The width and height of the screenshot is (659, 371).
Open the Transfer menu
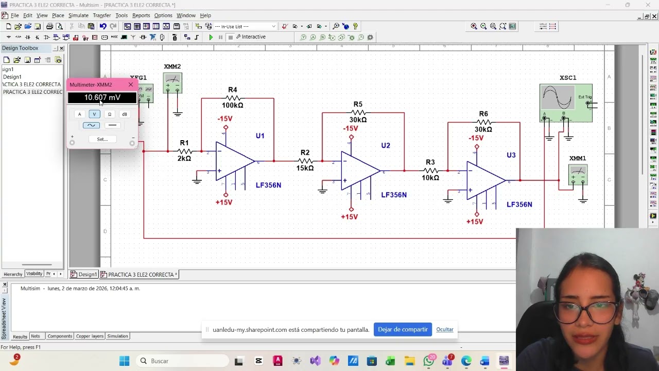coord(102,15)
